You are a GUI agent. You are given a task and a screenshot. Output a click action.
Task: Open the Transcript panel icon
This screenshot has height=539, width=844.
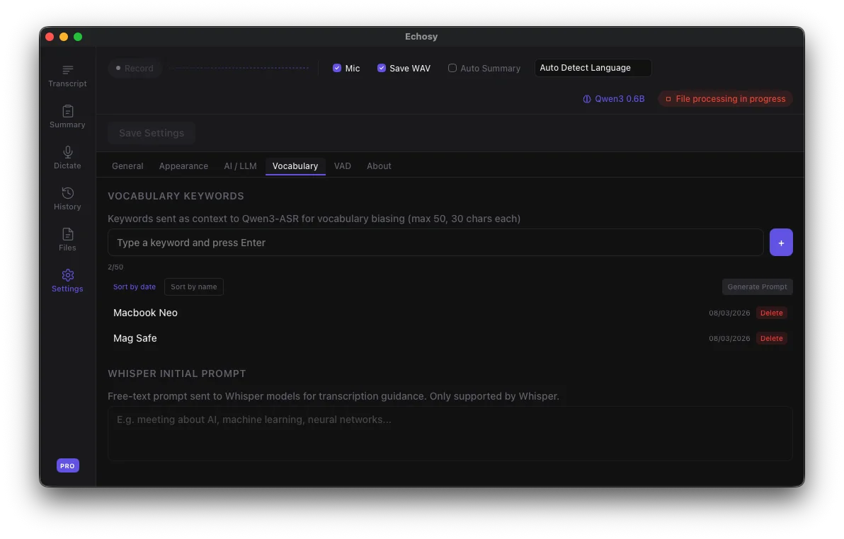click(67, 70)
